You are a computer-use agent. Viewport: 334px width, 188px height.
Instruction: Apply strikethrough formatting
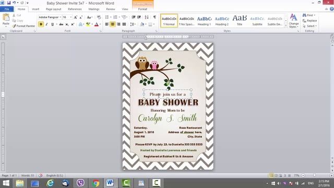click(x=61, y=25)
